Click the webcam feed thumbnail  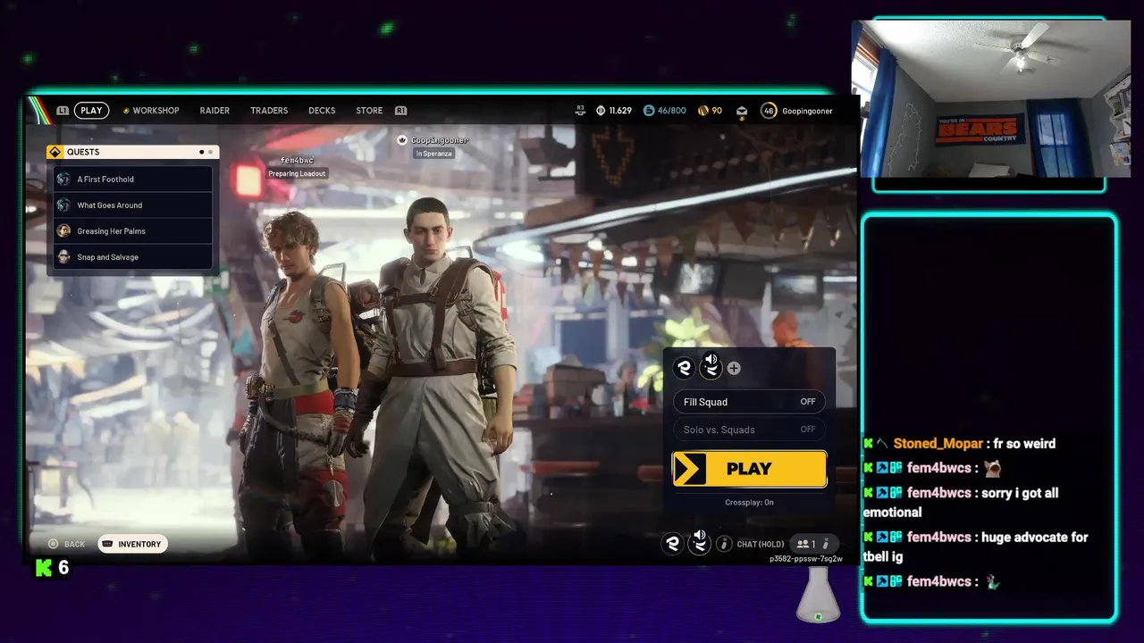pyautogui.click(x=991, y=100)
